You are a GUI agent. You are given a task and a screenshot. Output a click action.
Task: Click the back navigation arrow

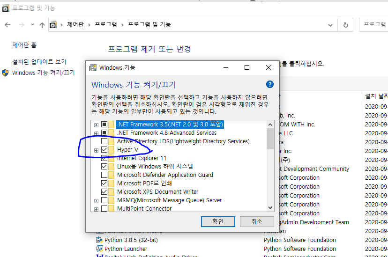click(7, 25)
